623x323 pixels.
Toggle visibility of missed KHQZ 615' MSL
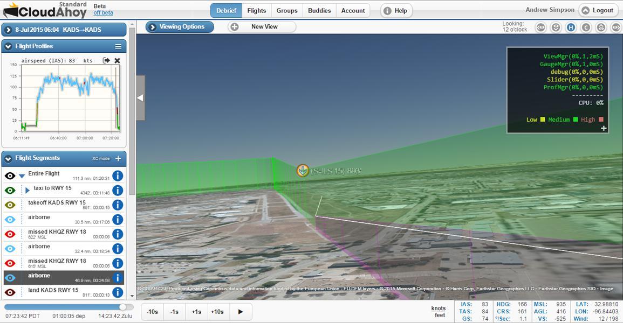(10, 263)
